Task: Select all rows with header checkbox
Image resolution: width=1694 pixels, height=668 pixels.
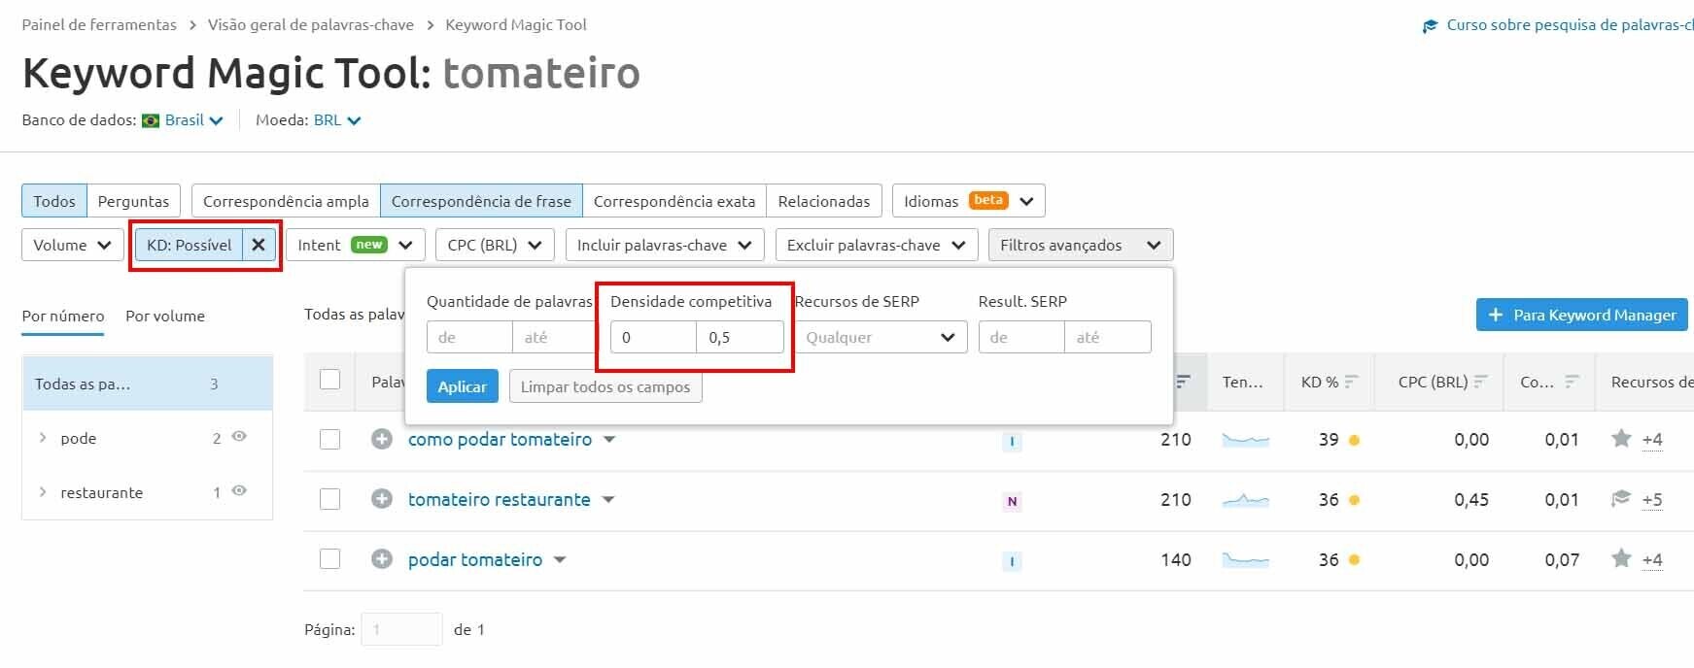Action: click(330, 380)
